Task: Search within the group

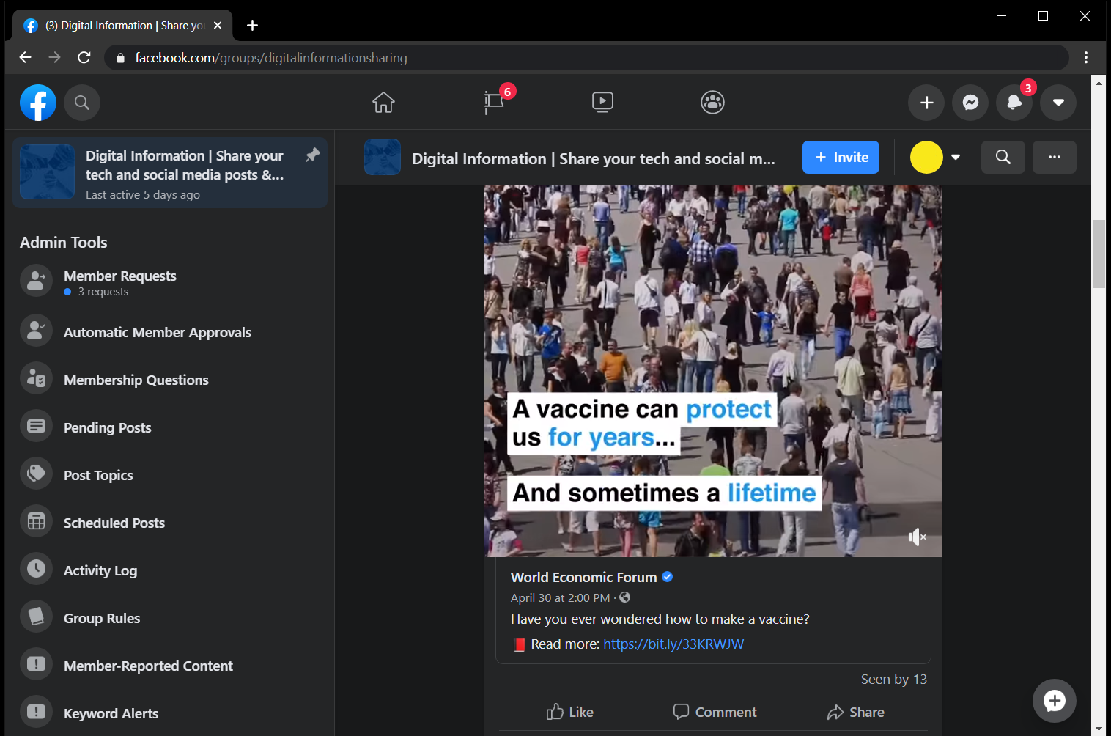Action: point(1003,157)
